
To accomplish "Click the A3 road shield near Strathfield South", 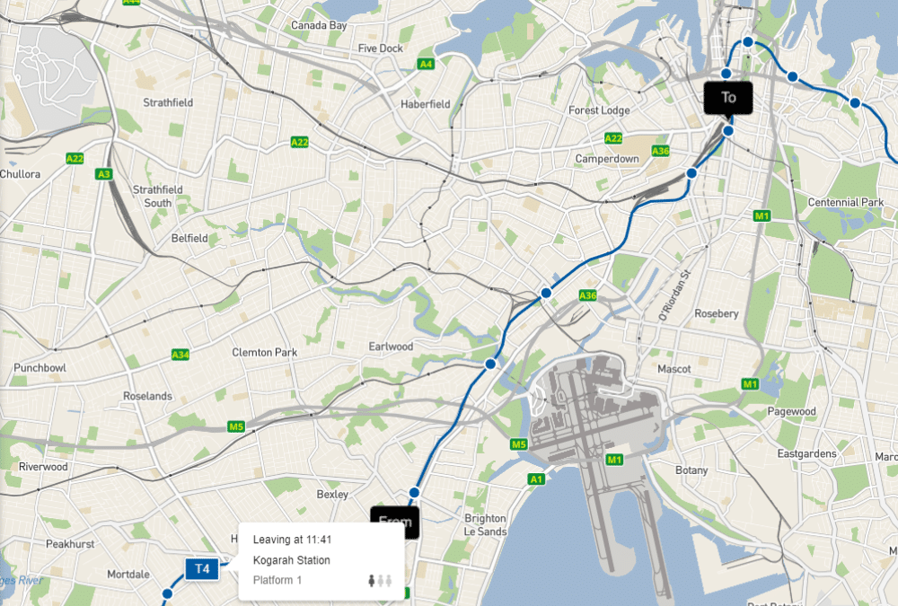I will pos(103,174).
